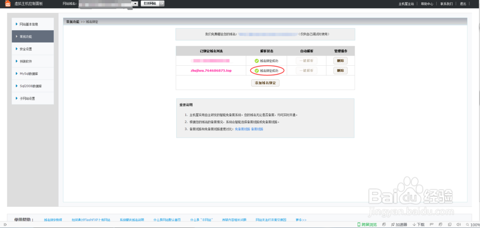Click 一键解析 for zhujiwu.764686875.top
This screenshot has height=228, width=480.
[306, 71]
